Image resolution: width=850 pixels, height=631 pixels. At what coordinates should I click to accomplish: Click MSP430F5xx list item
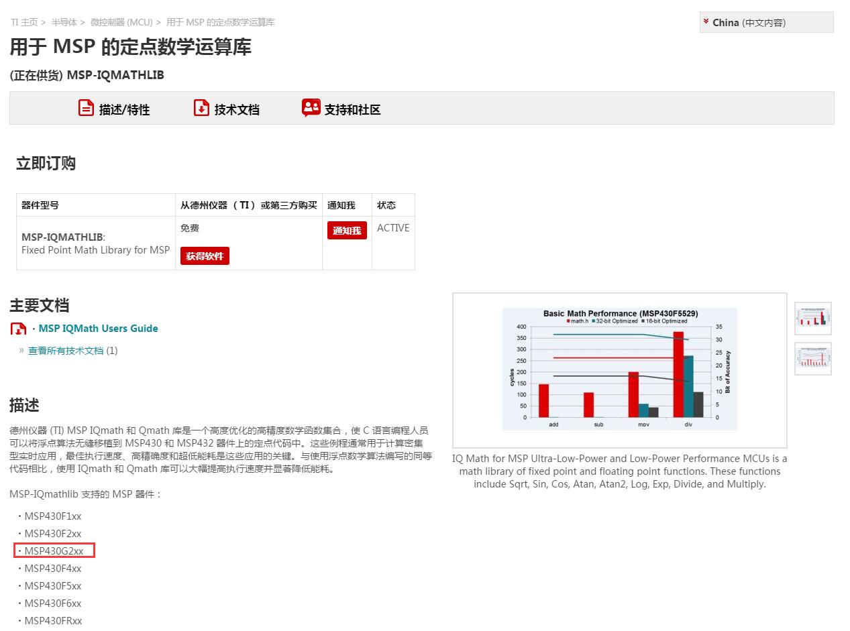(52, 586)
